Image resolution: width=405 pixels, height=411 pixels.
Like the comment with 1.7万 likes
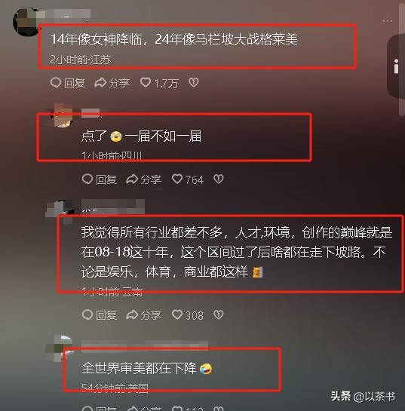tap(159, 83)
